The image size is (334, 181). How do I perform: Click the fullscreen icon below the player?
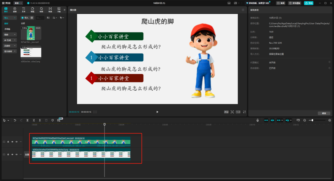244,112
